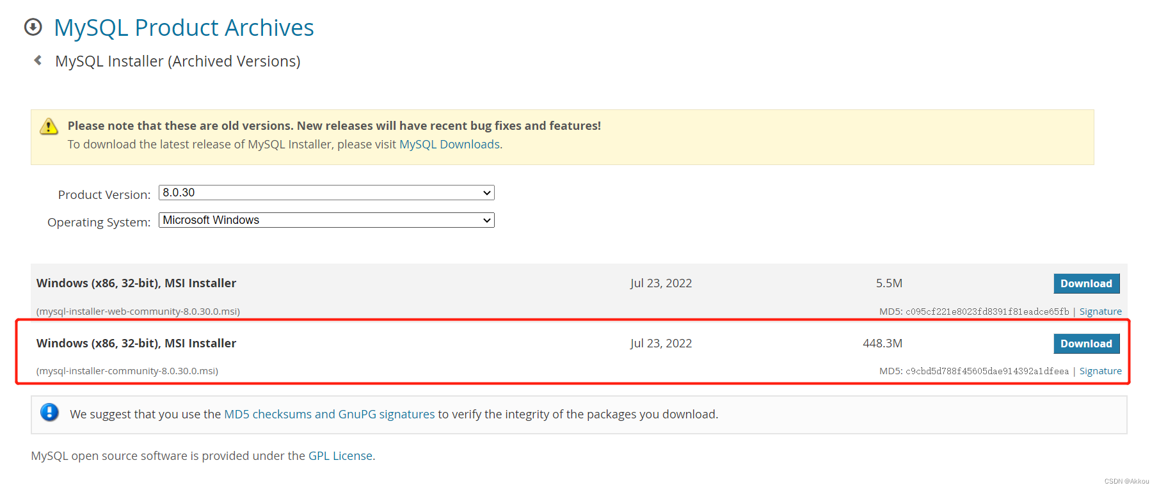Open Signature link for mysql-installer-community-8.0.30.0.msi
Screen dimensions: 1159x490
pos(1100,371)
